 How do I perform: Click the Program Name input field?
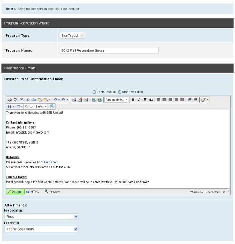pyautogui.click(x=109, y=51)
